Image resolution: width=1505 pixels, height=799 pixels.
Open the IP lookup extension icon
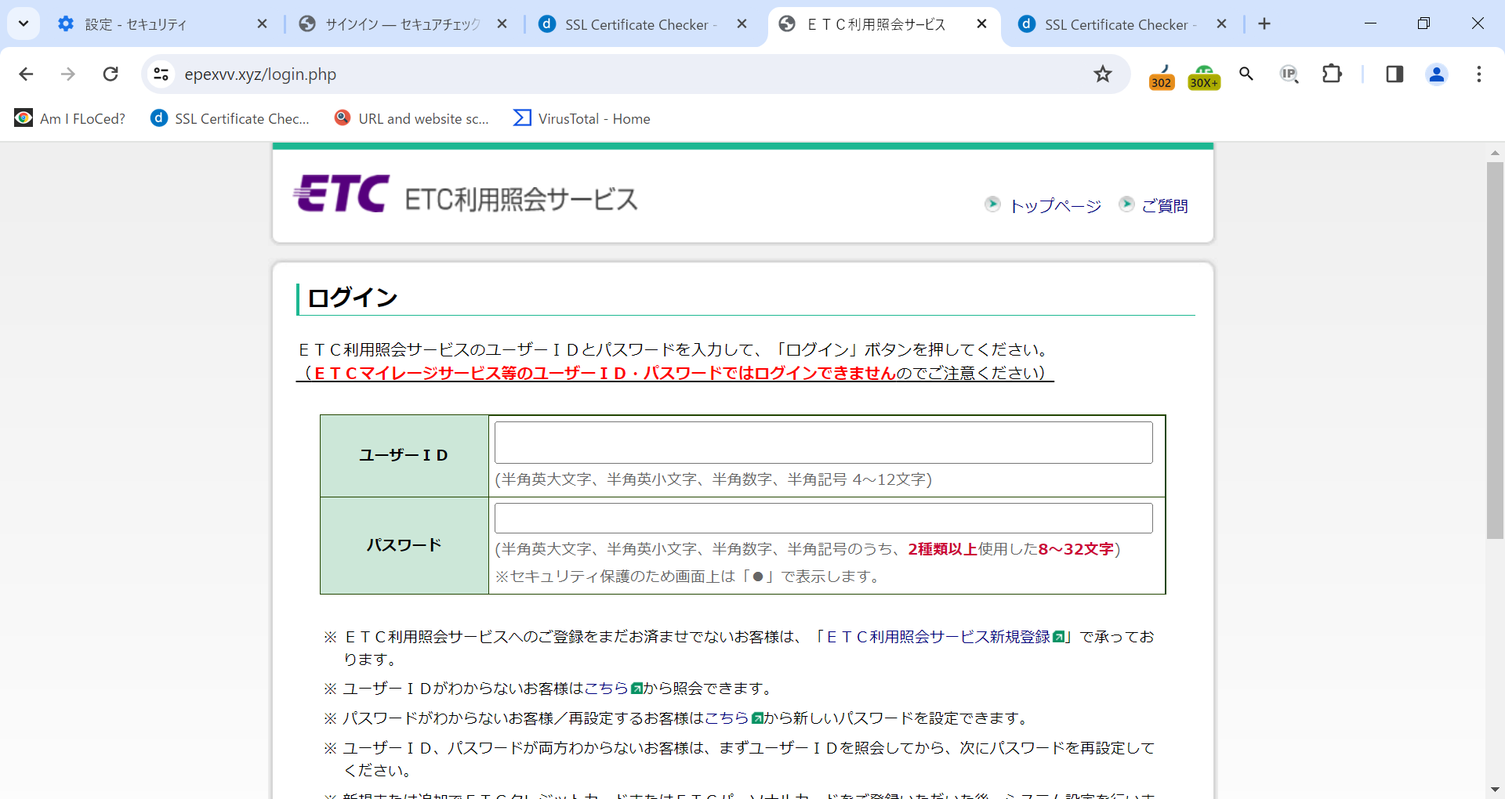pos(1289,74)
